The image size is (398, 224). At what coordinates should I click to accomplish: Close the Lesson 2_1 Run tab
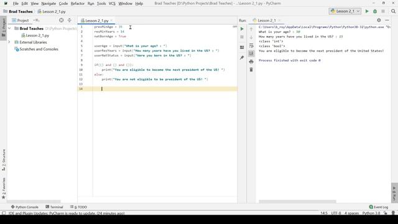coord(279,21)
